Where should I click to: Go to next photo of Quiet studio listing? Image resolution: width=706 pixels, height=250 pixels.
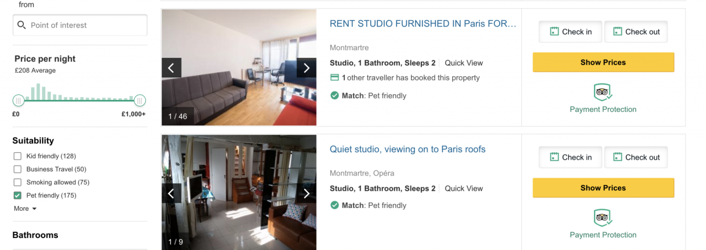coord(307,193)
